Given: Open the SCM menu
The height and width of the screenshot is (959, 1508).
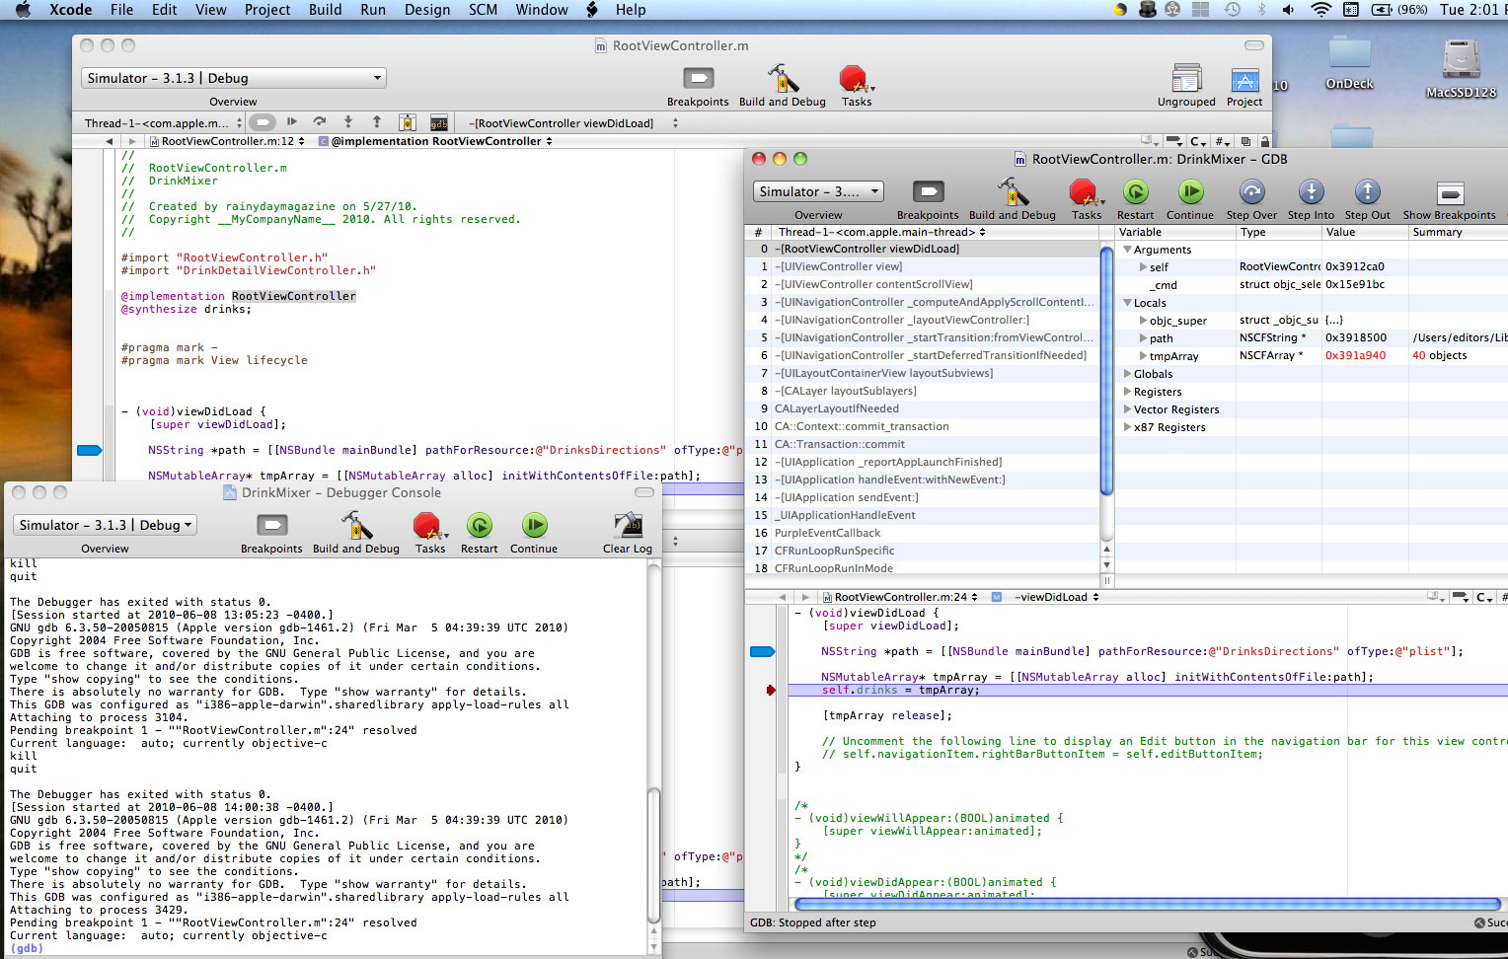Looking at the screenshot, I should point(484,10).
